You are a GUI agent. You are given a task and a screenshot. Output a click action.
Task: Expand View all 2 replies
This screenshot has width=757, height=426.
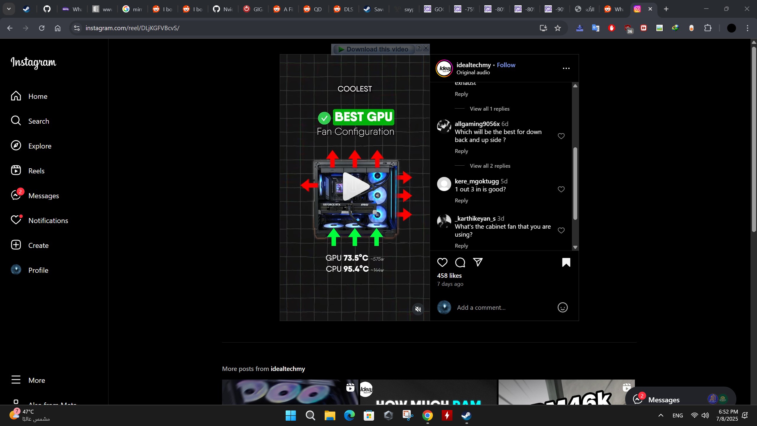tap(490, 166)
